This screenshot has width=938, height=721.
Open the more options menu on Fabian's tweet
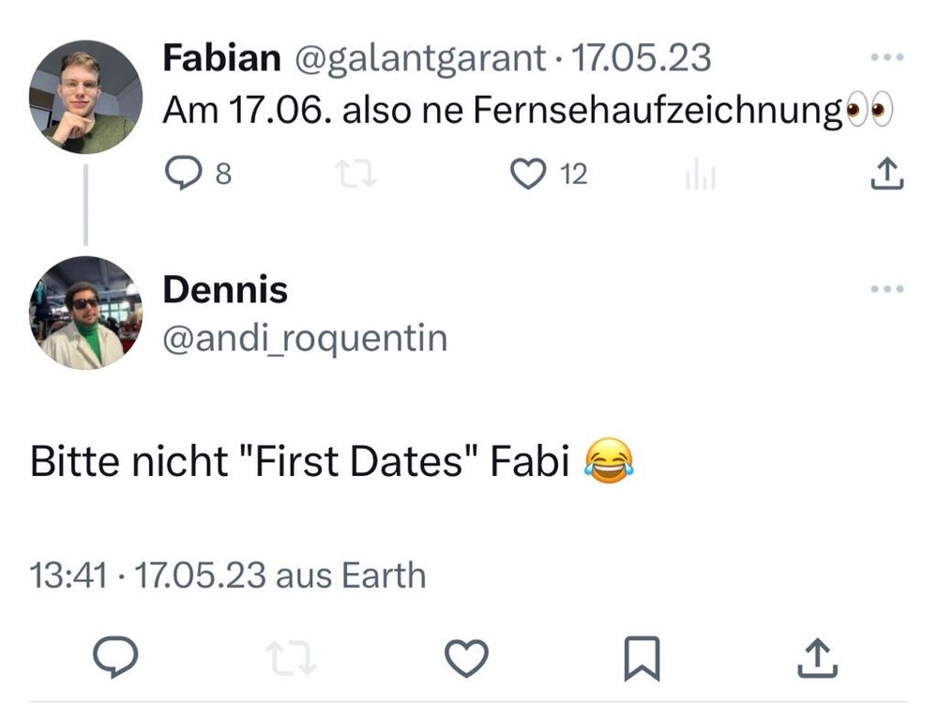coord(886,56)
